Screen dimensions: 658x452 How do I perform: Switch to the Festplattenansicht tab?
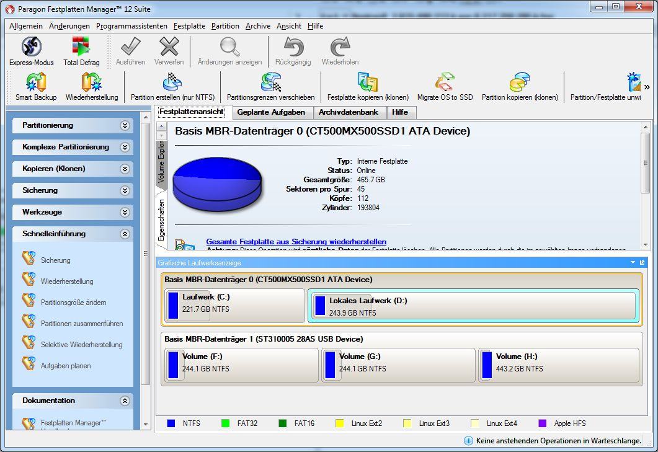click(192, 112)
